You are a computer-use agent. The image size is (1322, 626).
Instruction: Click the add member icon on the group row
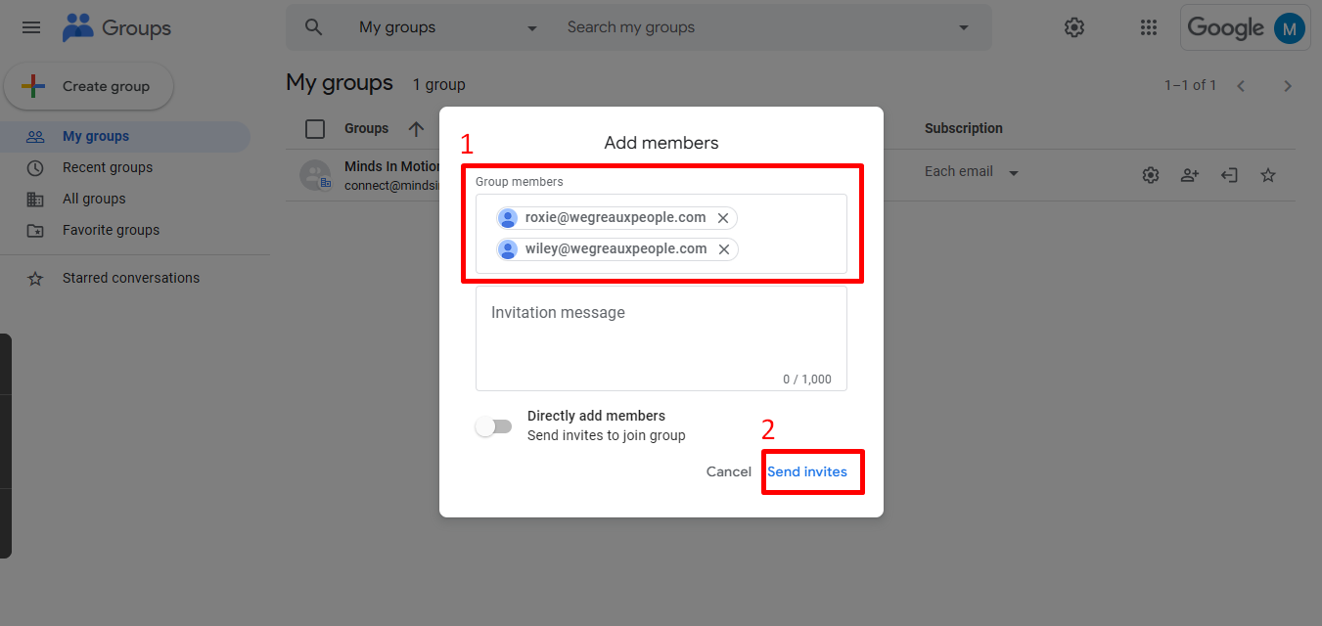point(1189,174)
